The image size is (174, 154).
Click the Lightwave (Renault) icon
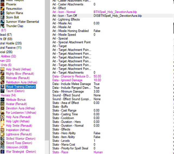[2, 134]
